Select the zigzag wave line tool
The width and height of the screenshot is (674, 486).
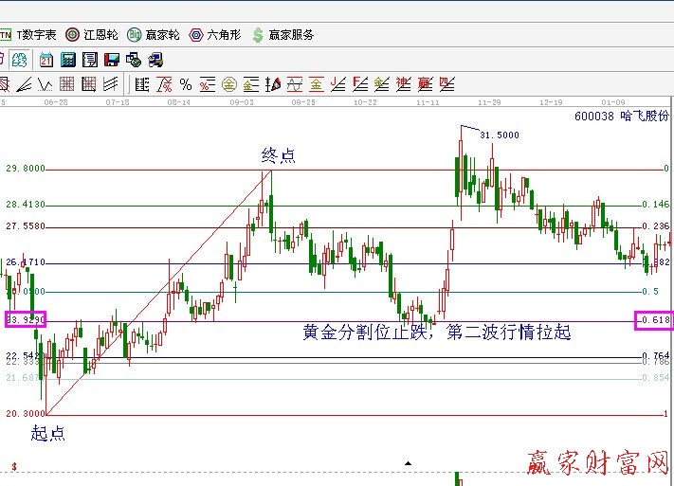pyautogui.click(x=45, y=84)
